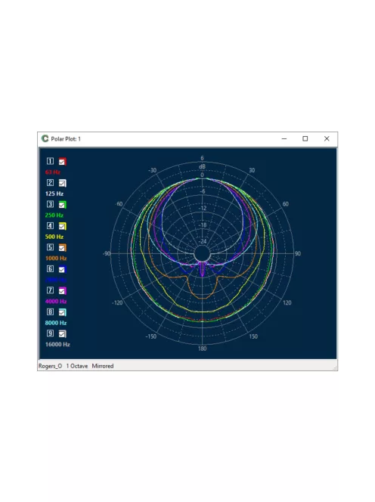The height and width of the screenshot is (502, 375).
Task: Click the curve number 3 box
Action: (x=51, y=204)
